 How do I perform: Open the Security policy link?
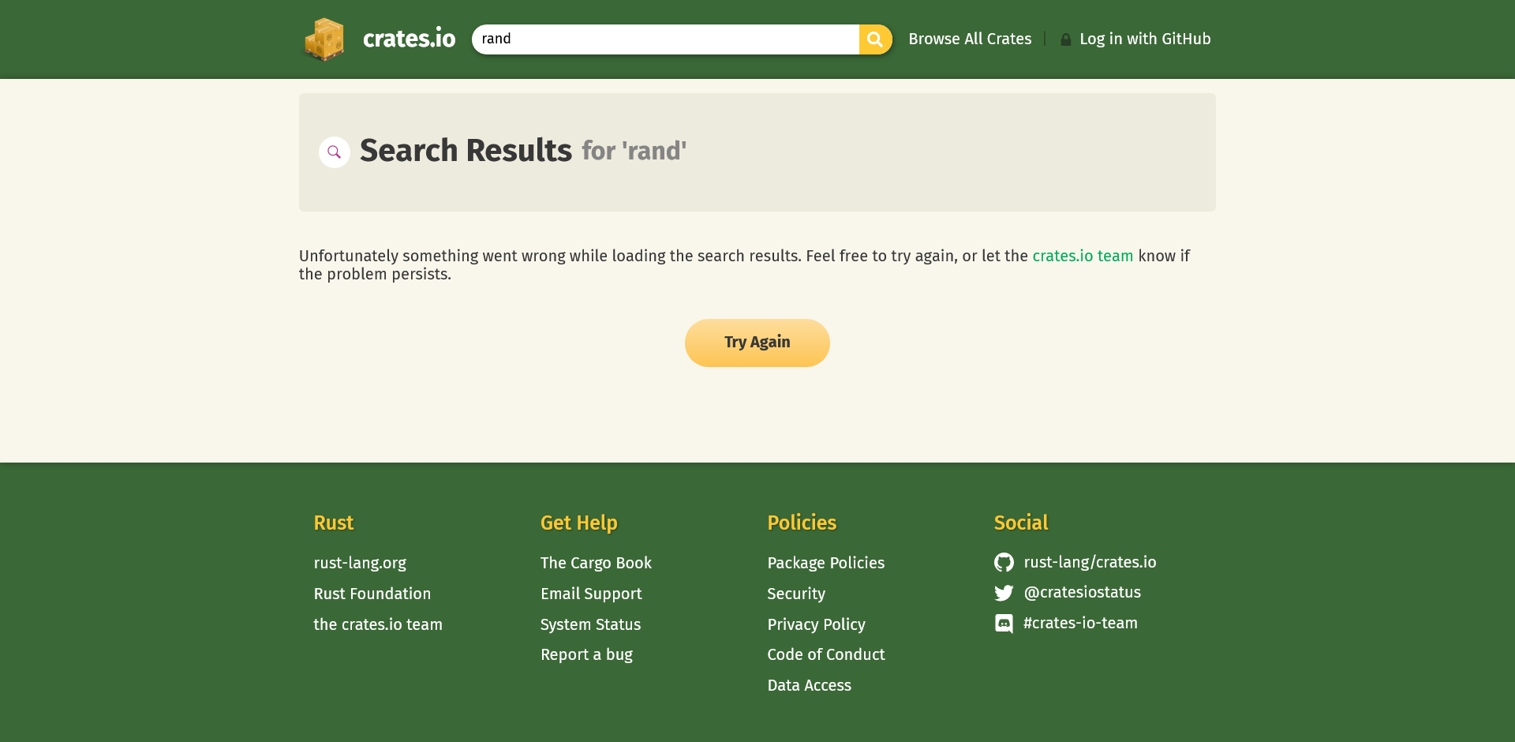[796, 594]
